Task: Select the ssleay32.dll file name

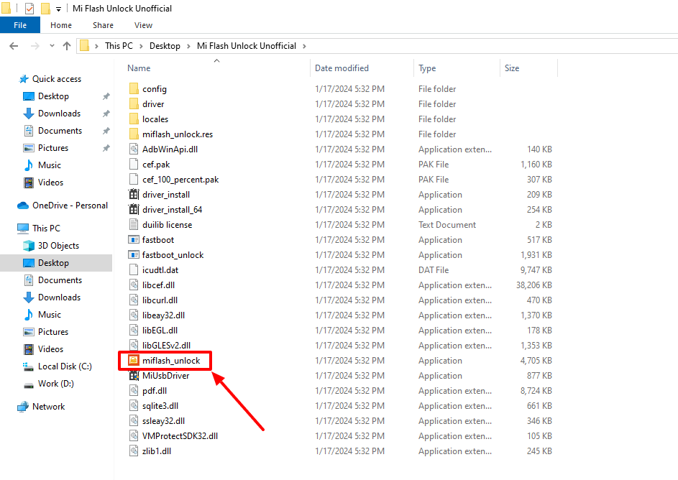Action: 163,421
